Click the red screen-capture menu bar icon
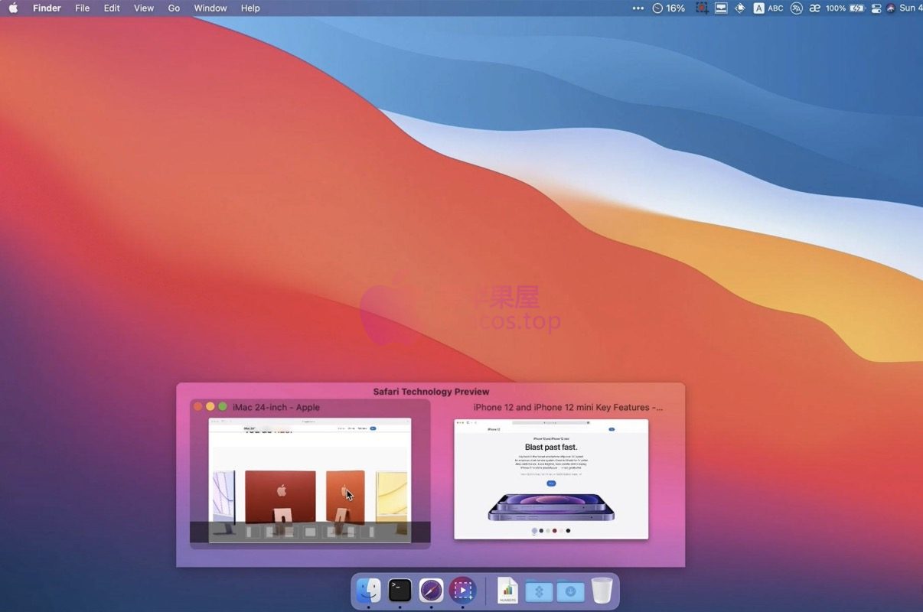 pyautogui.click(x=702, y=8)
